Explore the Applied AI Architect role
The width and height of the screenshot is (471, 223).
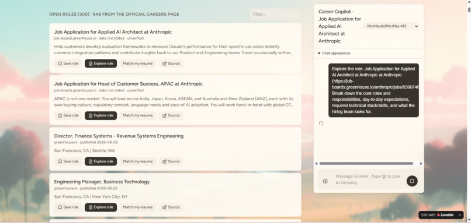click(101, 63)
